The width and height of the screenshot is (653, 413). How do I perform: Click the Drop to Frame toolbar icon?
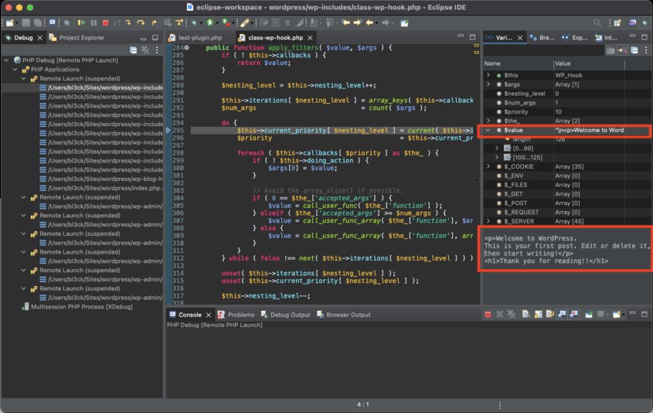coord(168,22)
